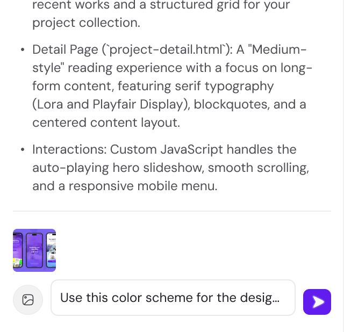The image size is (344, 332).
Task: Click the bullet dot before 'Detail Page'
Action: 22,50
